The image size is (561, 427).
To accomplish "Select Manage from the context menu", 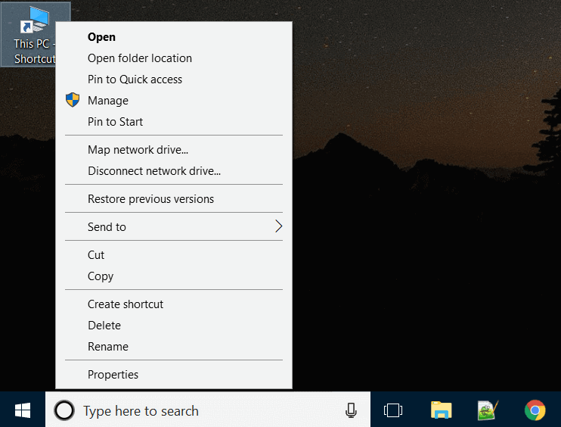I will click(174, 100).
